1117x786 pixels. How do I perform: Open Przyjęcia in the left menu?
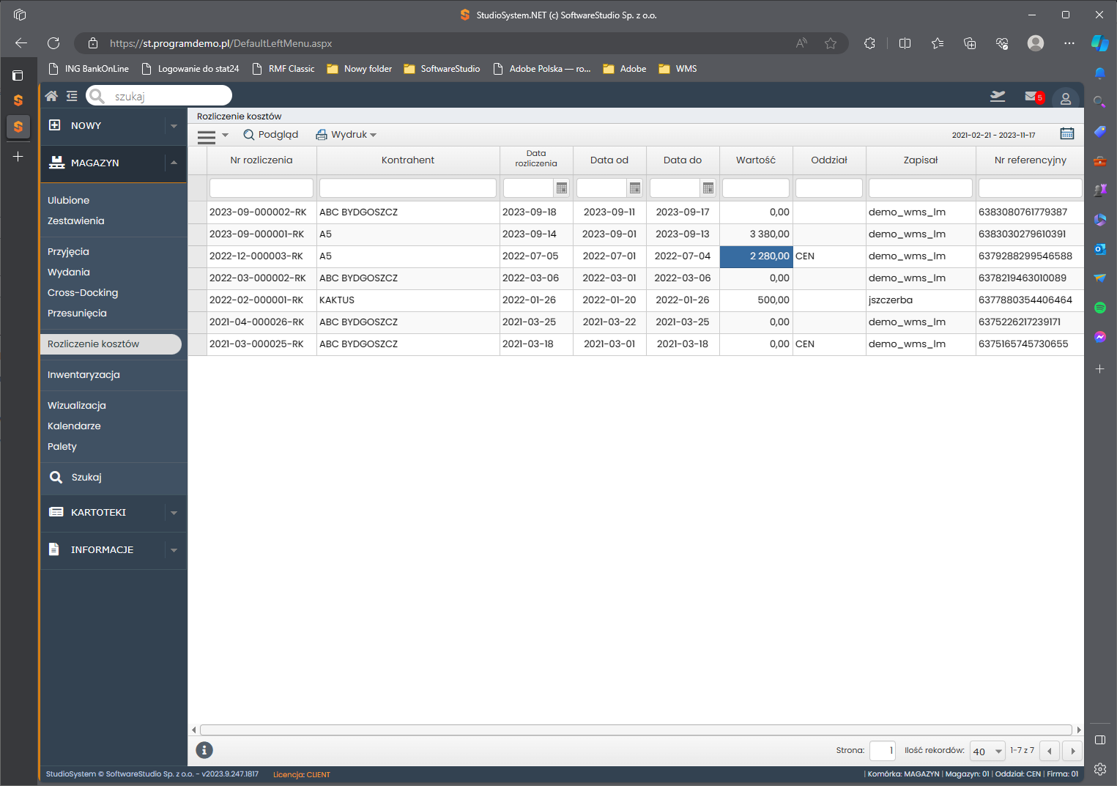point(68,252)
